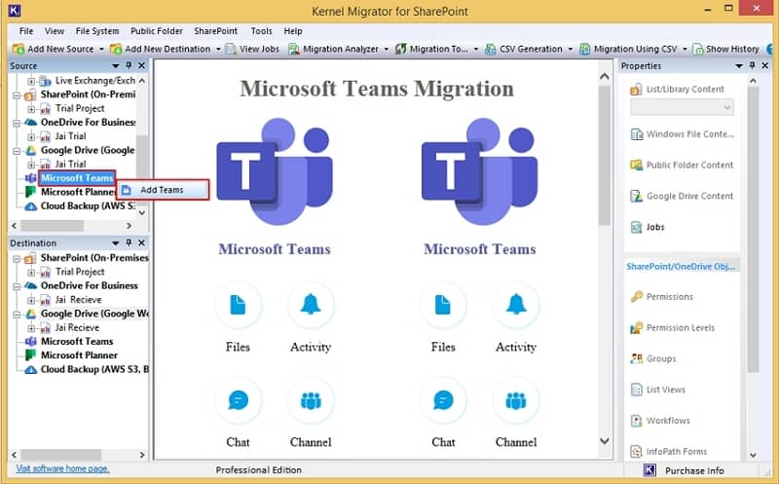Collapse SharePoint (On-Premises) in Destination tree
This screenshot has height=484, width=779.
pos(17,258)
